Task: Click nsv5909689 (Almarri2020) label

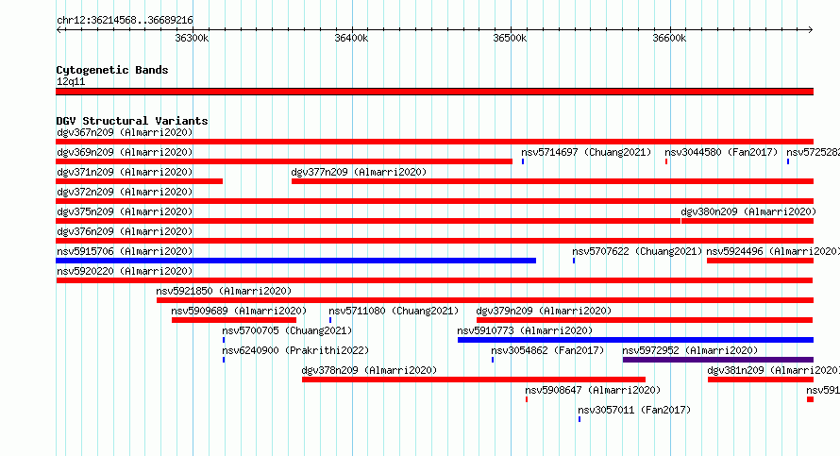Action: (239, 311)
